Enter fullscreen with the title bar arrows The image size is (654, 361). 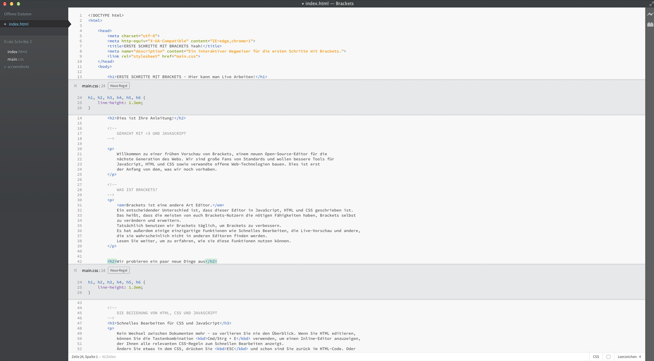tap(651, 4)
